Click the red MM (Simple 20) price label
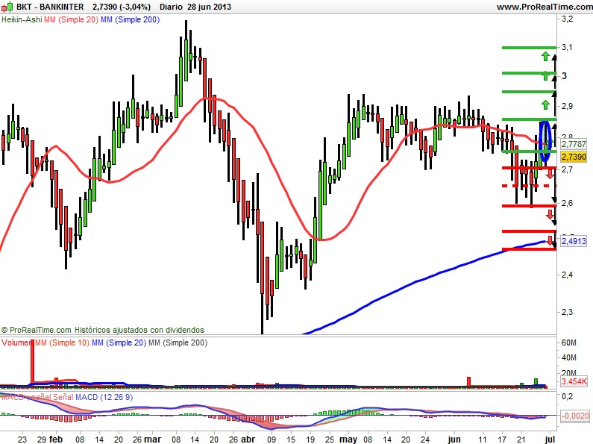Viewport: 593px width, 444px height. click(71, 19)
